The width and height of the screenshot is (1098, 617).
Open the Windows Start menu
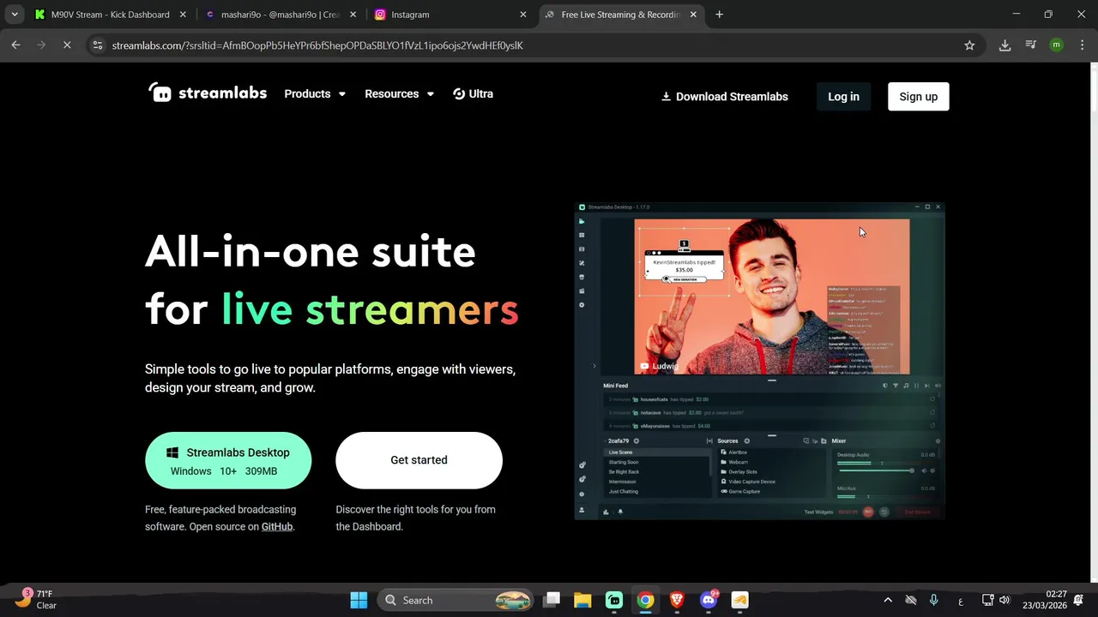pyautogui.click(x=359, y=600)
